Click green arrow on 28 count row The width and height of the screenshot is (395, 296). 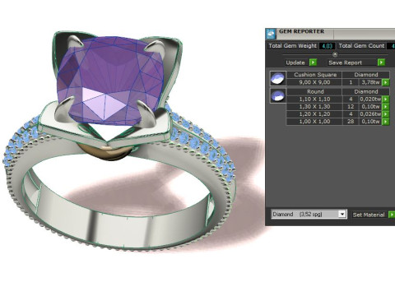coord(386,122)
